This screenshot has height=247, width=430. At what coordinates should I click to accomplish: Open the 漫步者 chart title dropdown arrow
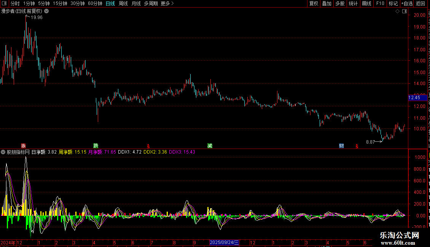click(x=47, y=11)
